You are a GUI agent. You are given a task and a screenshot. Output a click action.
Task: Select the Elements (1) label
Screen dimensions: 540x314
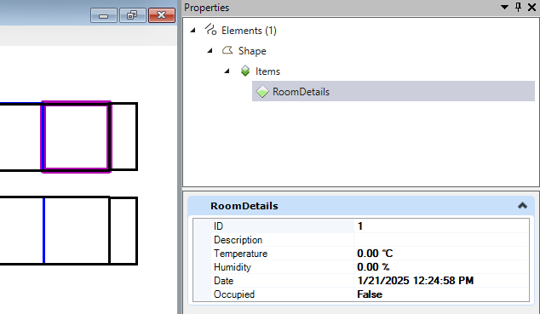(x=249, y=31)
